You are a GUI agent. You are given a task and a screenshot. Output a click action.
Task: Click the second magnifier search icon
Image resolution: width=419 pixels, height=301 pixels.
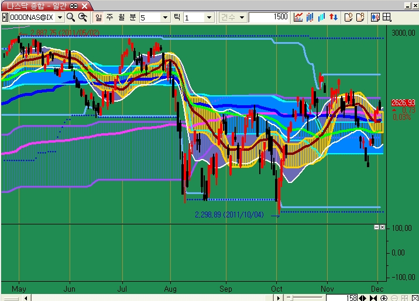[x=83, y=18]
